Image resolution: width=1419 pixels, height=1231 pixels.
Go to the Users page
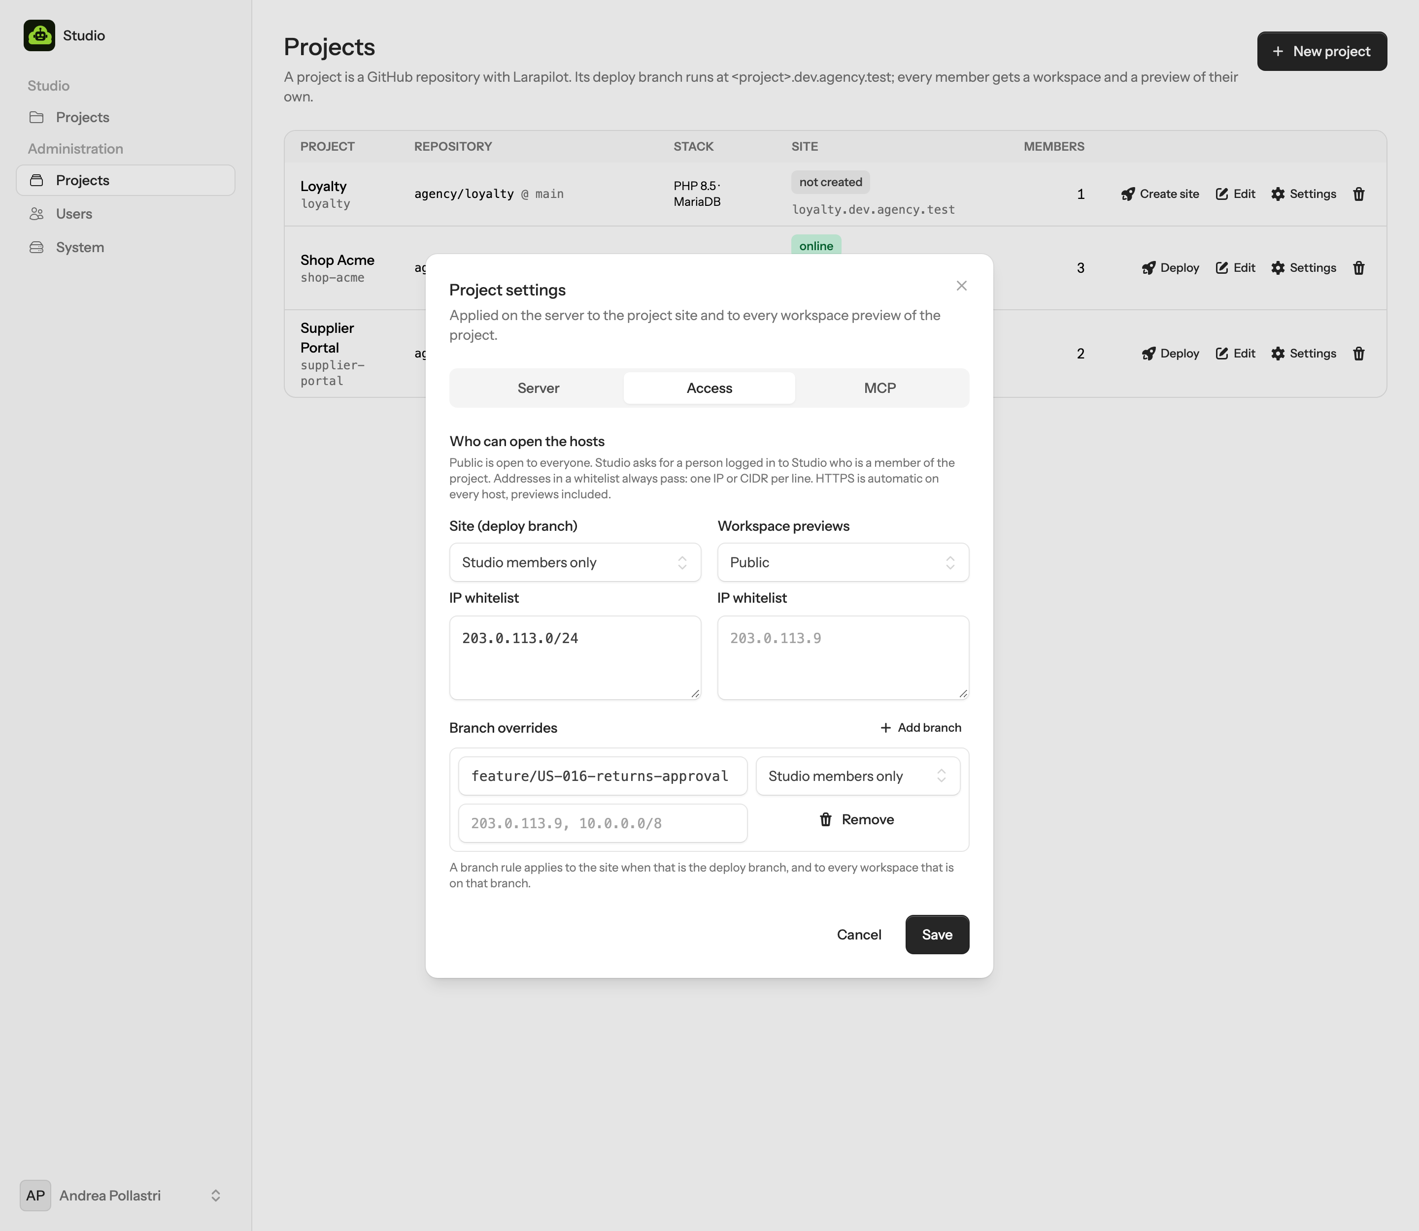[x=125, y=214]
